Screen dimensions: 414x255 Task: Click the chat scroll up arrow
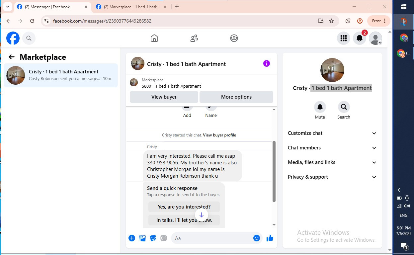tap(274, 109)
